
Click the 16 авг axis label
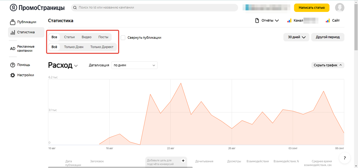point(109,148)
